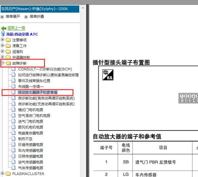The width and height of the screenshot is (198, 177).
Task: Click the 润滑剂 folder icon
Action: [8, 52]
